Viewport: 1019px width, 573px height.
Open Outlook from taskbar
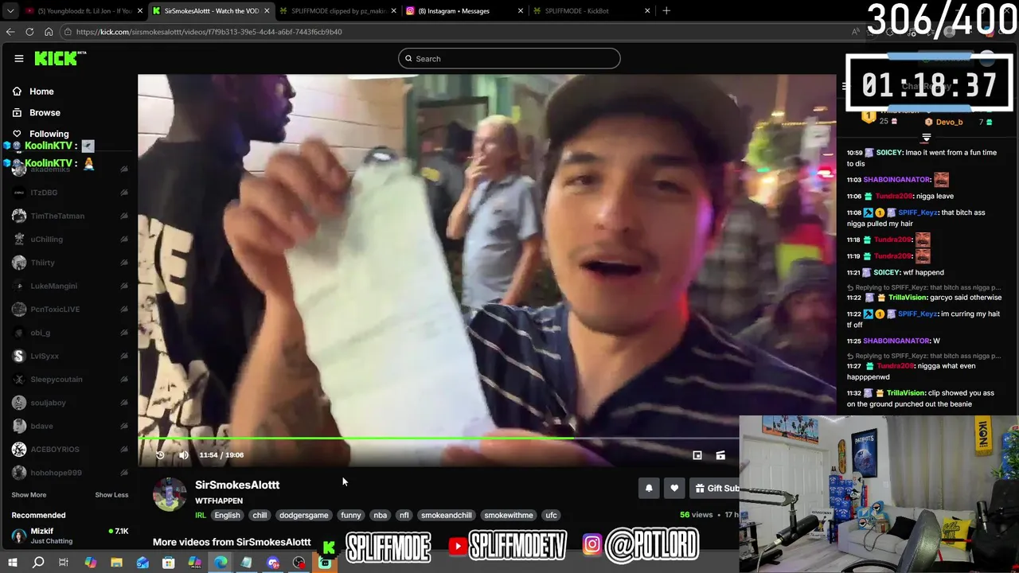(143, 563)
